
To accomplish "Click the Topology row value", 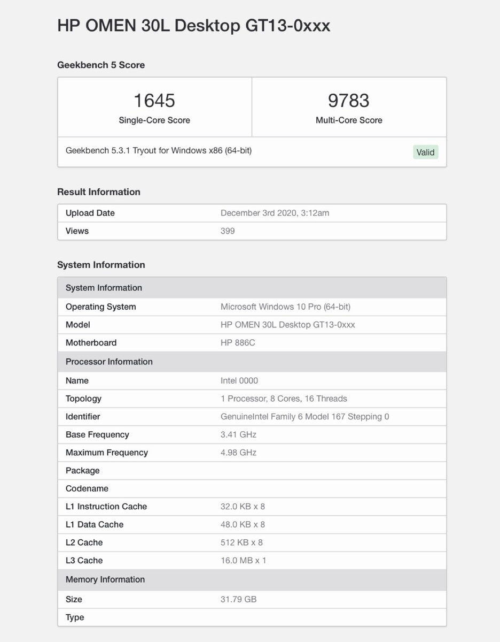I will pos(284,399).
